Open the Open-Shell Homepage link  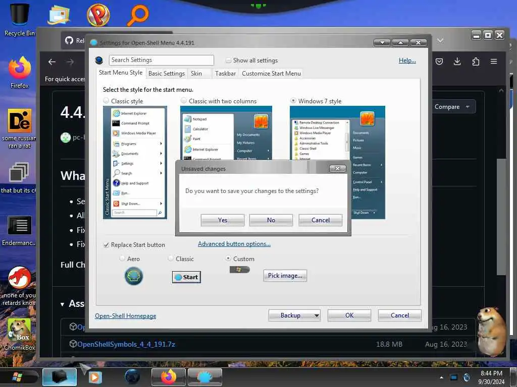[x=125, y=316]
